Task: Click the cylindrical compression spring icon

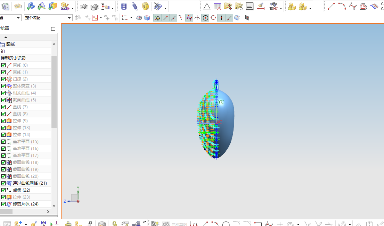Action: [x=124, y=6]
